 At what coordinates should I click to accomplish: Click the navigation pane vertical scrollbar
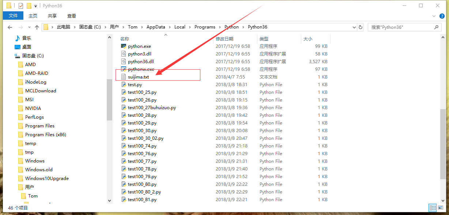click(x=110, y=99)
